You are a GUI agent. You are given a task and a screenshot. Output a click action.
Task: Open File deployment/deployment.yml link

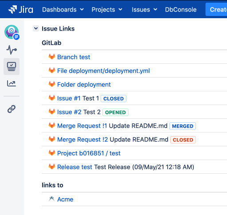click(103, 71)
